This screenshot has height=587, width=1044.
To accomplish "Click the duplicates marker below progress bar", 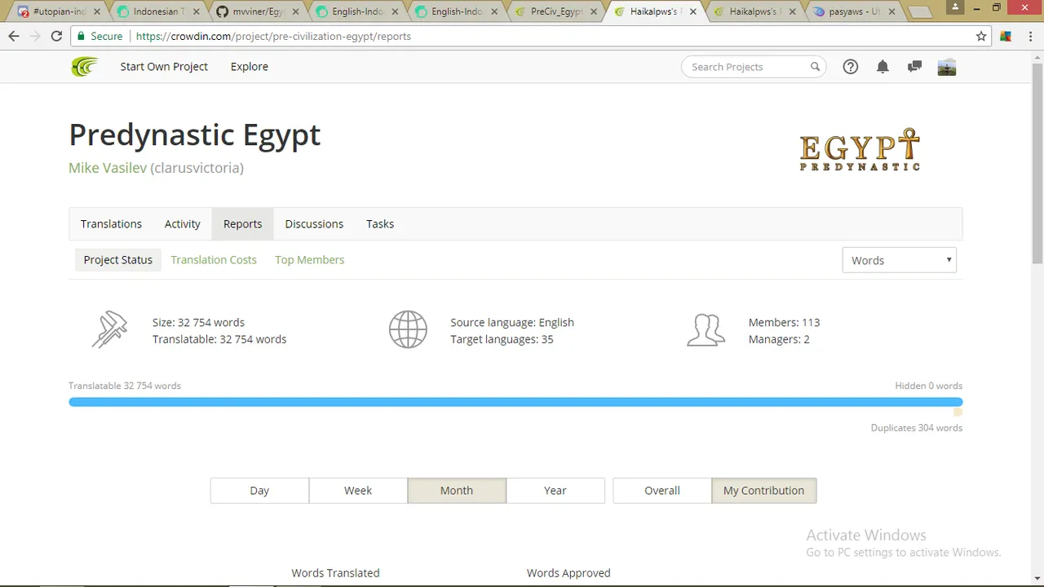I will pyautogui.click(x=958, y=413).
